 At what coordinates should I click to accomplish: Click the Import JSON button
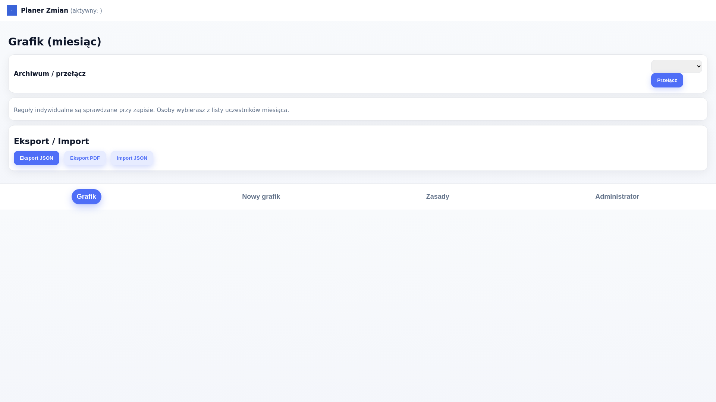[x=132, y=158]
